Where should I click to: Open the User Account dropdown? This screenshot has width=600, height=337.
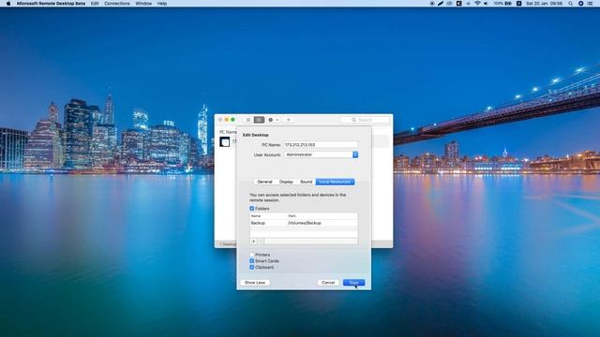coord(321,154)
